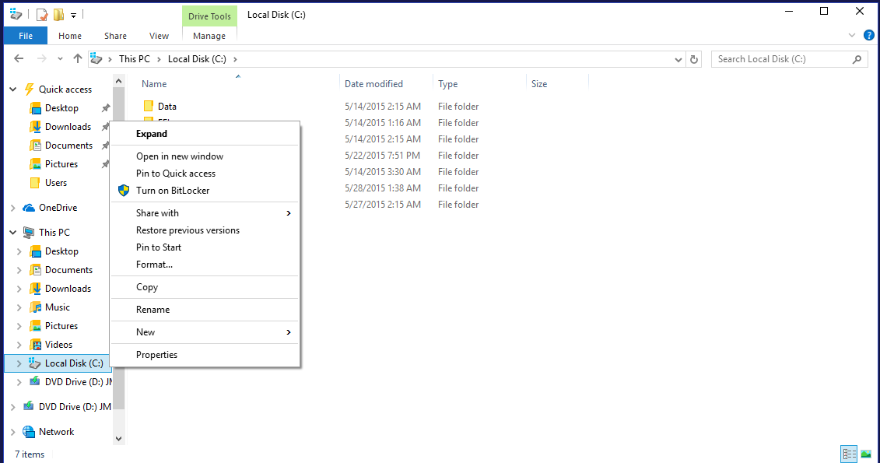Open Pictures under Quick access
The width and height of the screenshot is (880, 463).
[x=61, y=164]
